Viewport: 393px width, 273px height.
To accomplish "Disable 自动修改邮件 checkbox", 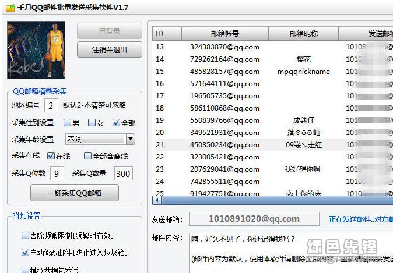I will pyautogui.click(x=25, y=253).
